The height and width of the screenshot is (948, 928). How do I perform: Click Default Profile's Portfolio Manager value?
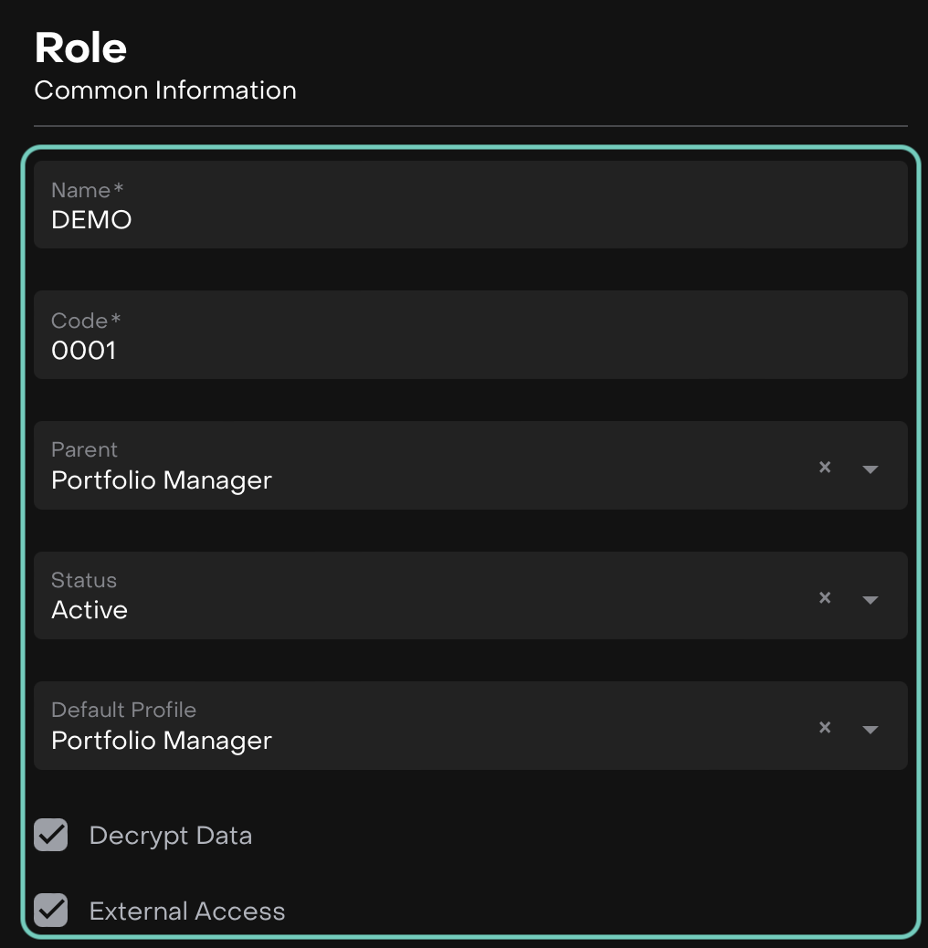tap(162, 741)
